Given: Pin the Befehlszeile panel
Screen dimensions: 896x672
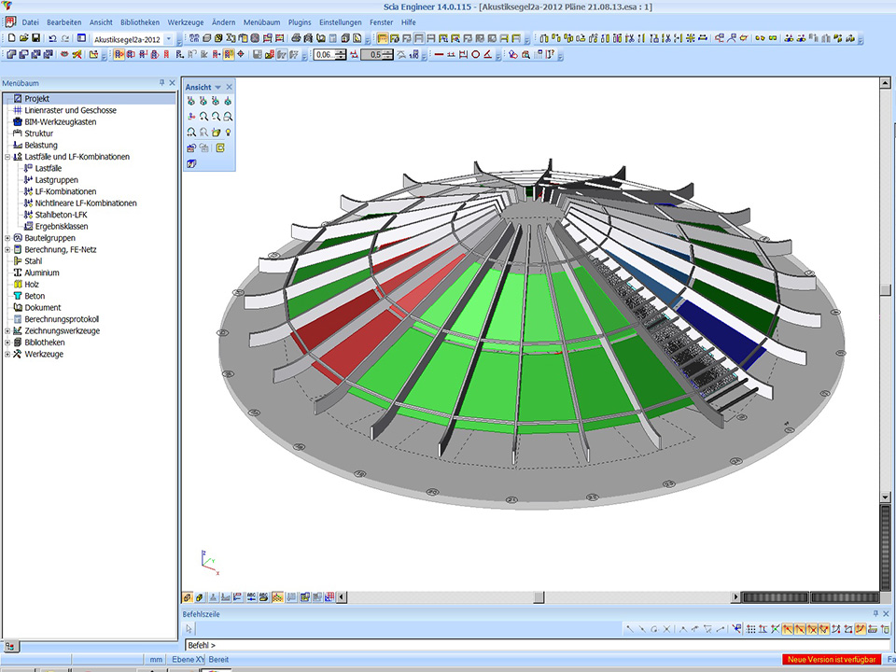Looking at the screenshot, I should 875,613.
